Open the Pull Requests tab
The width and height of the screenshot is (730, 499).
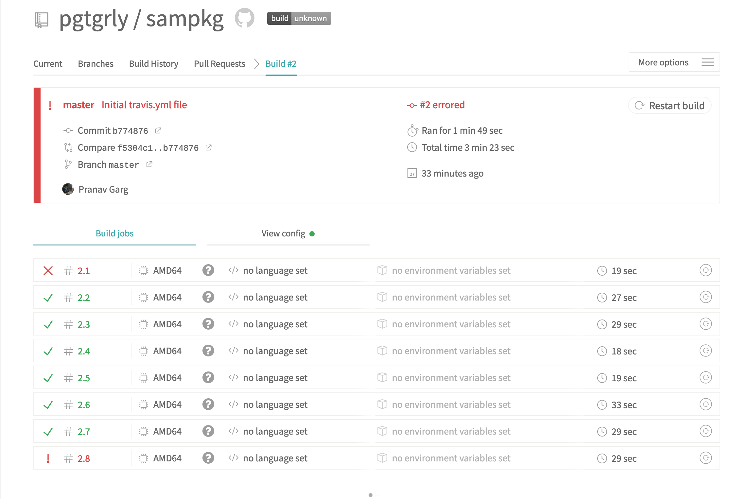(x=219, y=64)
